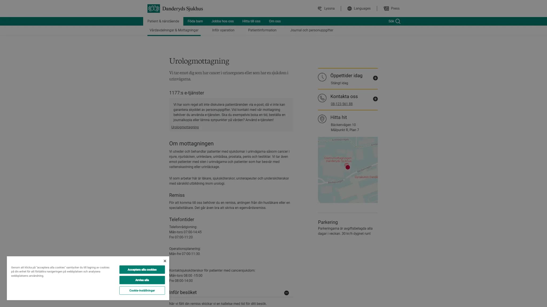Select the Patientinformation tab
This screenshot has width=547, height=307.
[x=262, y=30]
